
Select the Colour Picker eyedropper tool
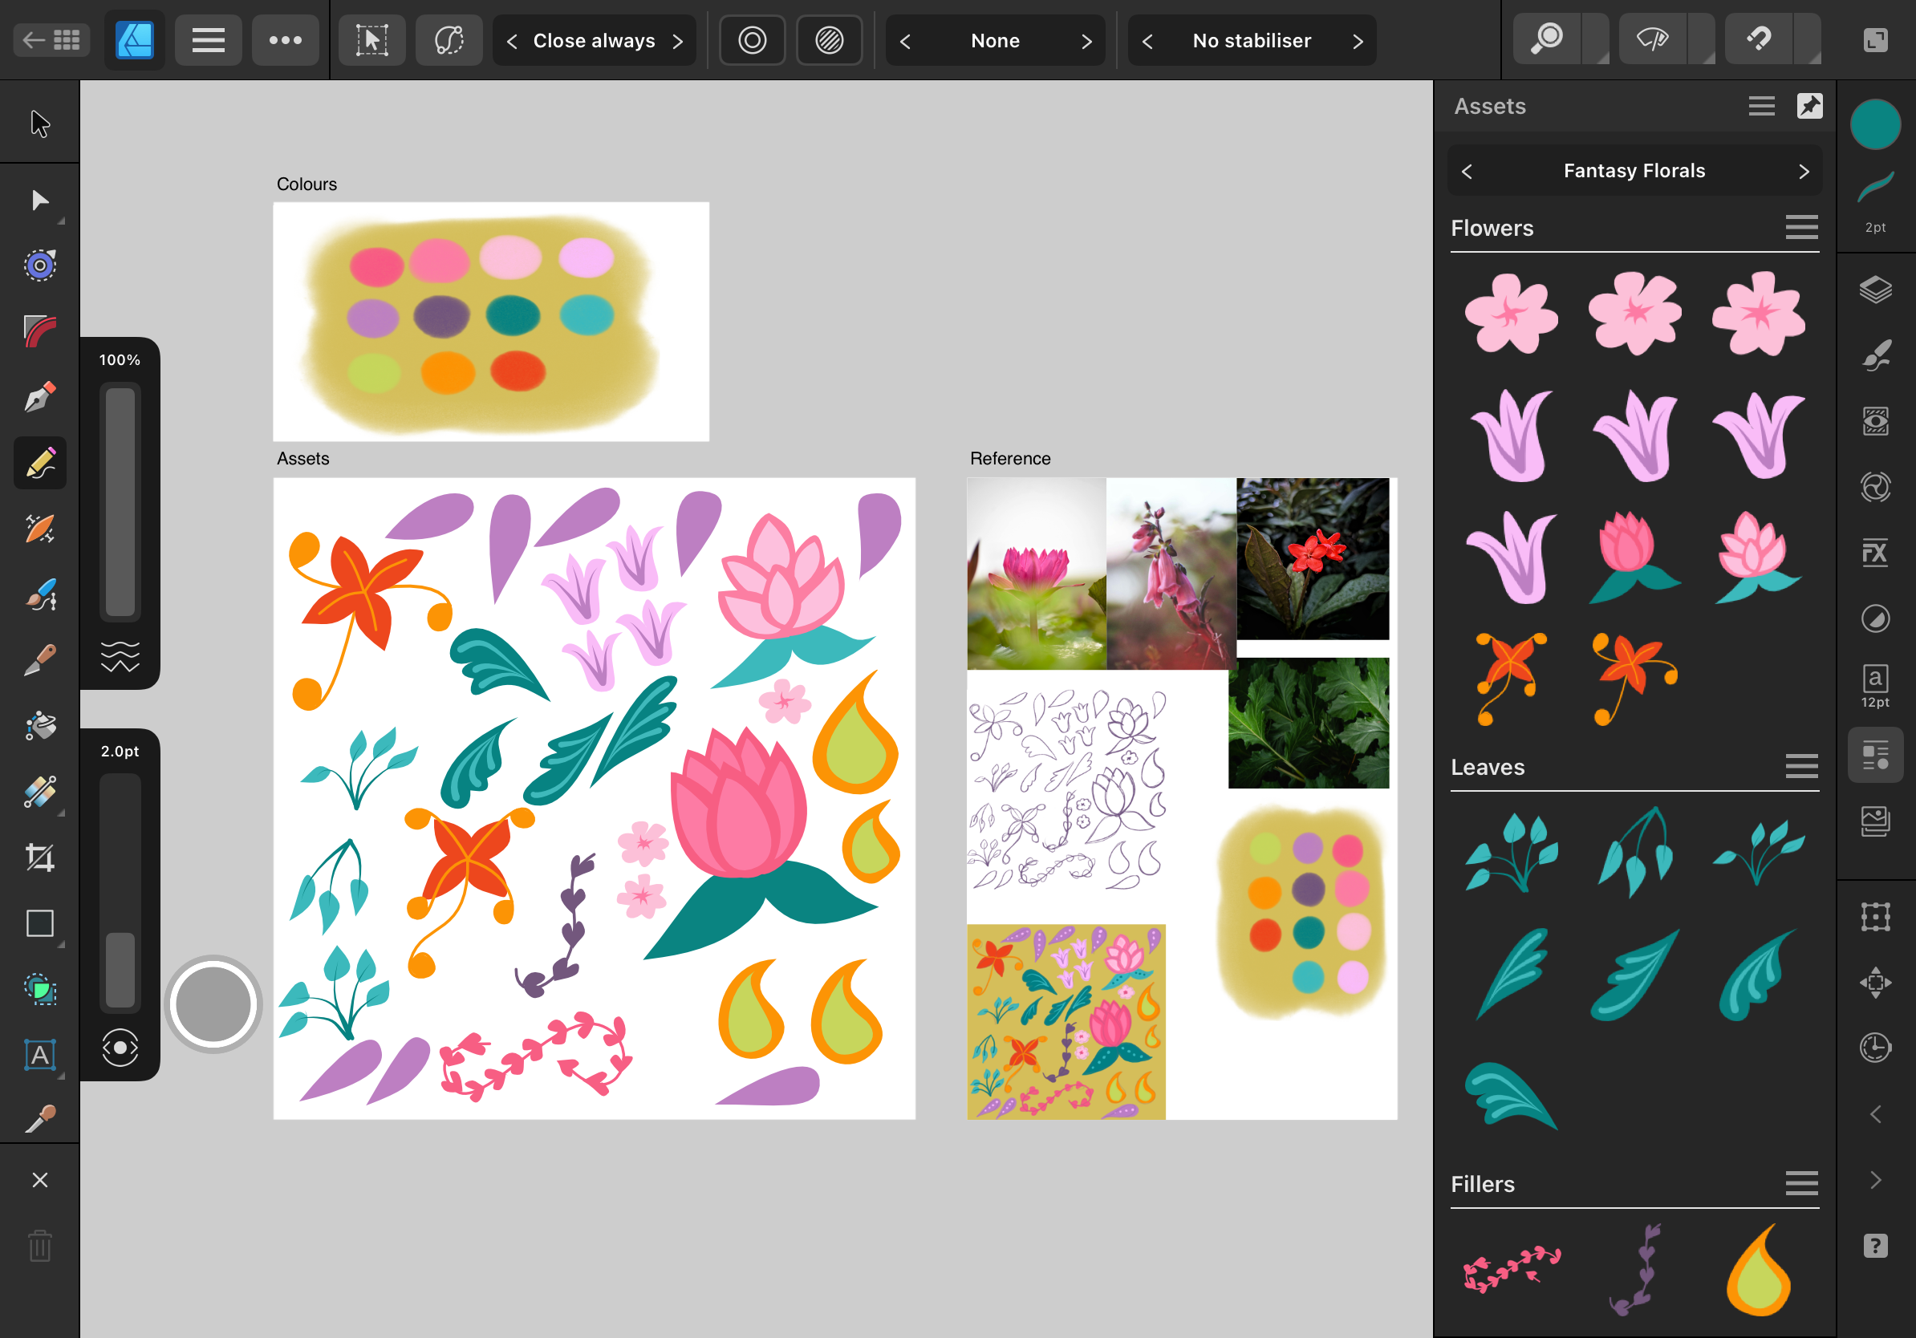(x=39, y=1120)
